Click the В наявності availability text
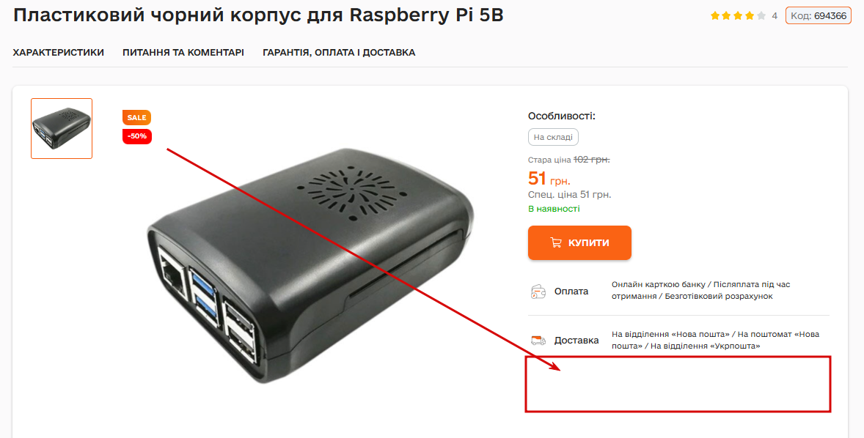The image size is (864, 438). point(554,209)
